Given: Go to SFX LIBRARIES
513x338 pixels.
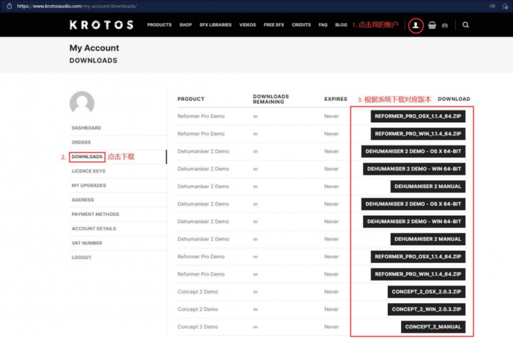Looking at the screenshot, I should click(x=215, y=25).
